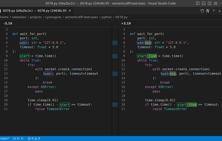The height and width of the screenshot is (141, 222).
Task: Click the sync changes status bar indicator
Action: pyautogui.click(x=18, y=138)
